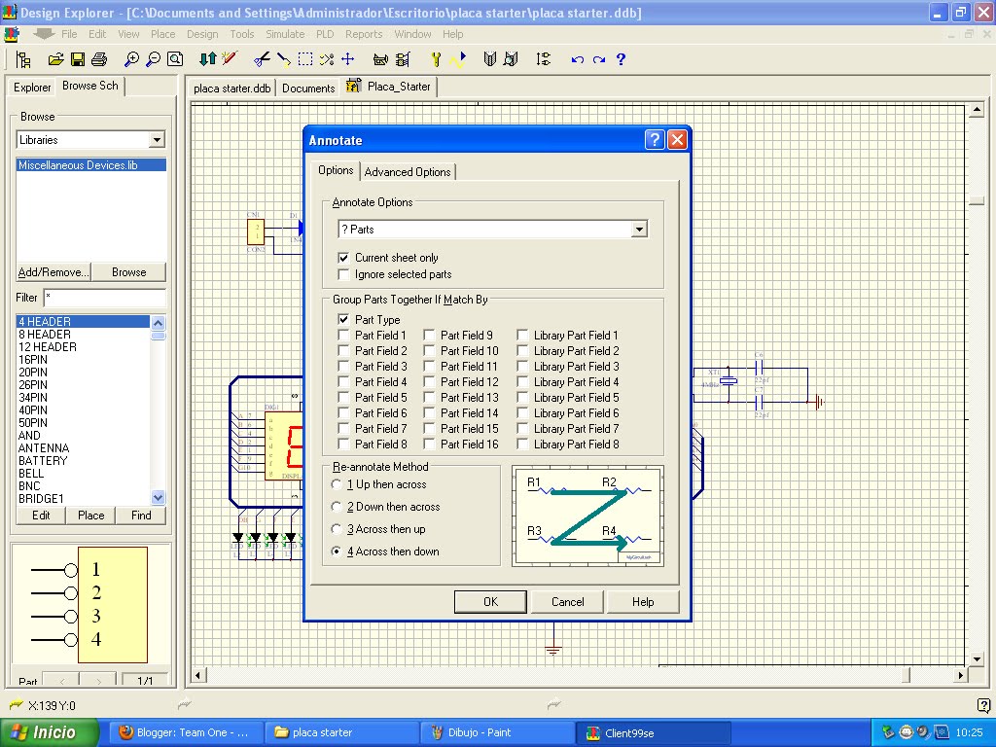Click the Save diskette toolbar icon
This screenshot has width=996, height=747.
pyautogui.click(x=77, y=59)
